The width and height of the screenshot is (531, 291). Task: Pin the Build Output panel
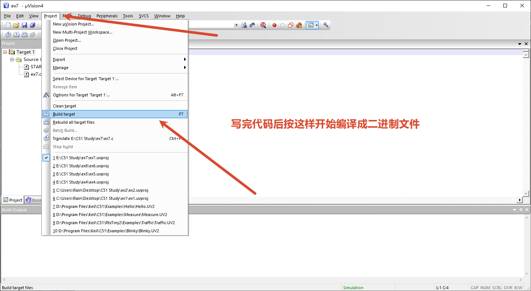[521, 210]
